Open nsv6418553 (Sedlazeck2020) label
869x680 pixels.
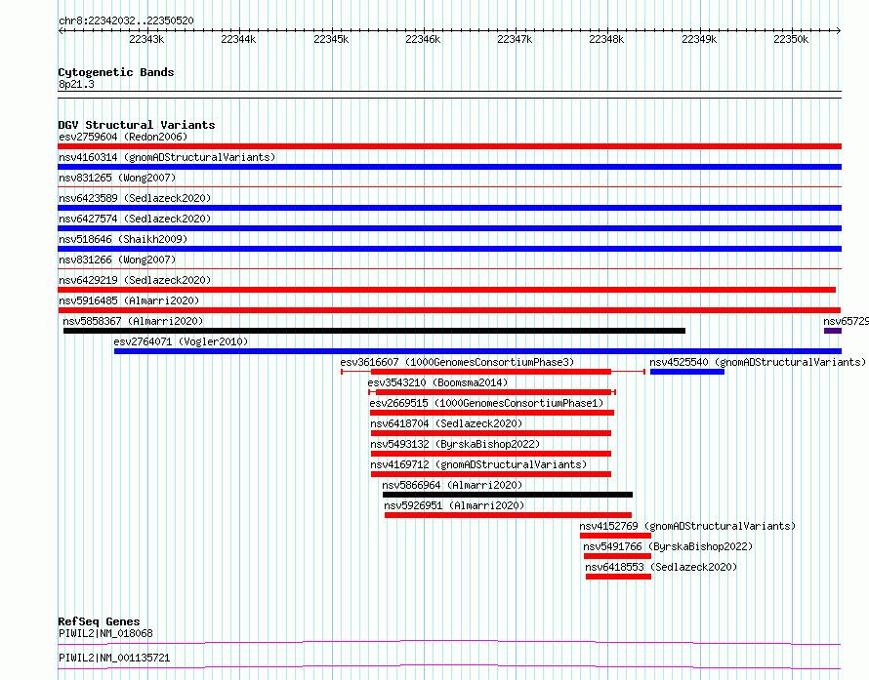661,567
